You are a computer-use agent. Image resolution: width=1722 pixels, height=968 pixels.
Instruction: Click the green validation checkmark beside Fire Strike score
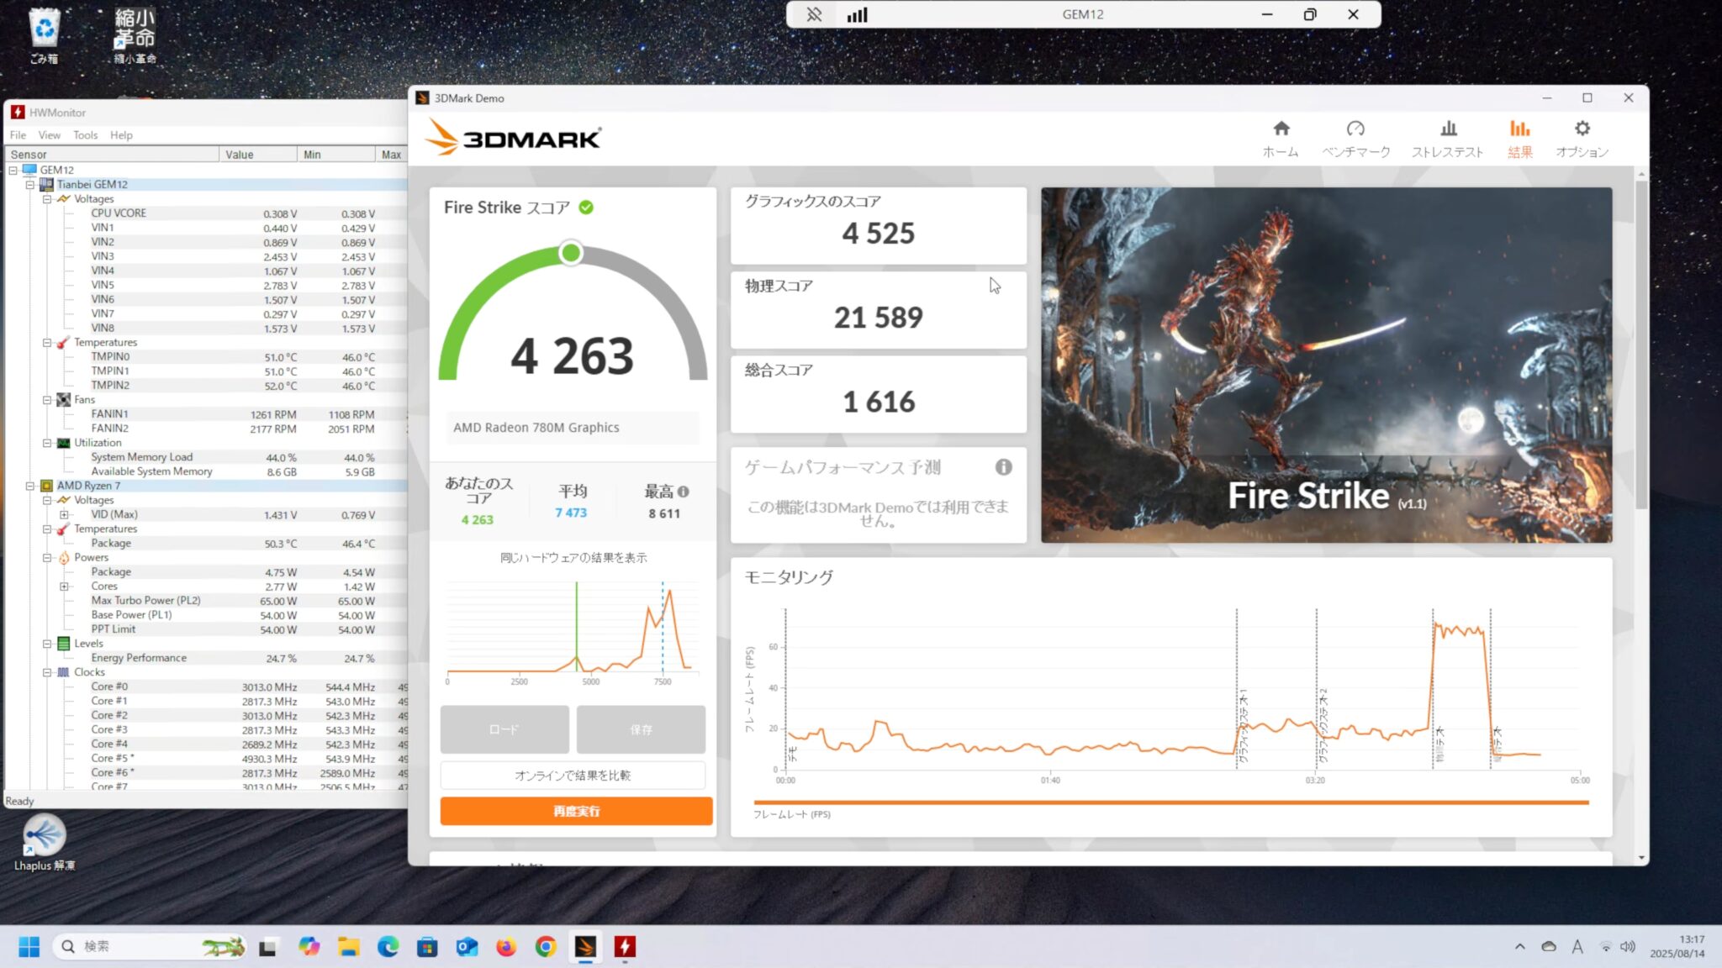click(x=586, y=208)
